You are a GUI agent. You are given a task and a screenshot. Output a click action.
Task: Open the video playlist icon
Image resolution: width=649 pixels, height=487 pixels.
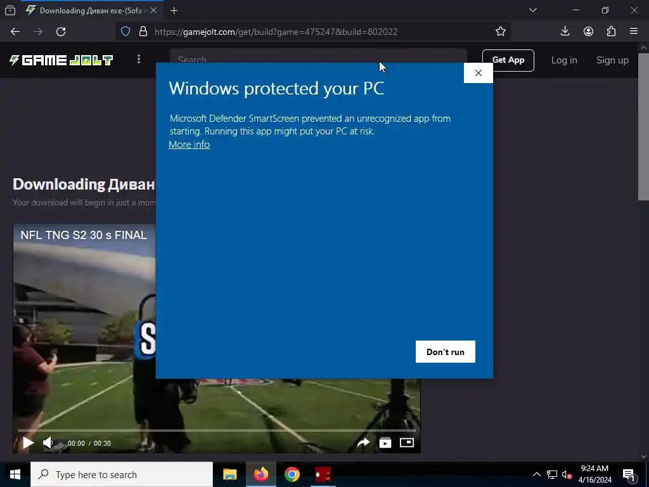point(385,443)
